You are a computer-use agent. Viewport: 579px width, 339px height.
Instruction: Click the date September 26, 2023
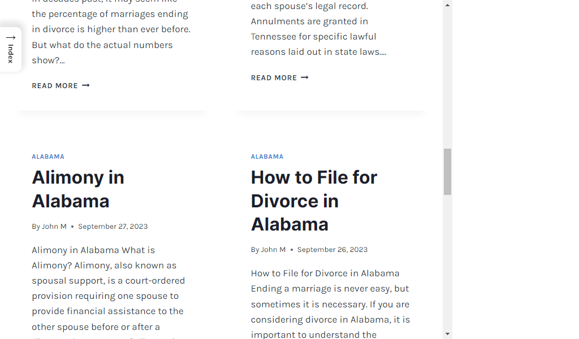[332, 250]
